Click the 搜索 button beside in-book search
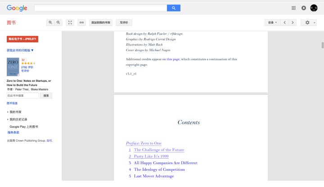 tap(46, 96)
